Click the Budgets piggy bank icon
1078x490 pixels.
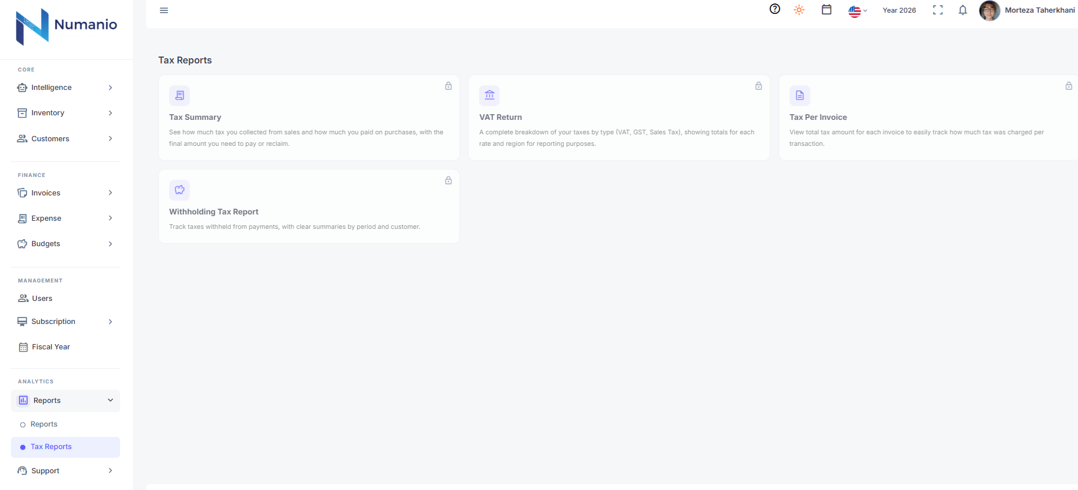[23, 244]
